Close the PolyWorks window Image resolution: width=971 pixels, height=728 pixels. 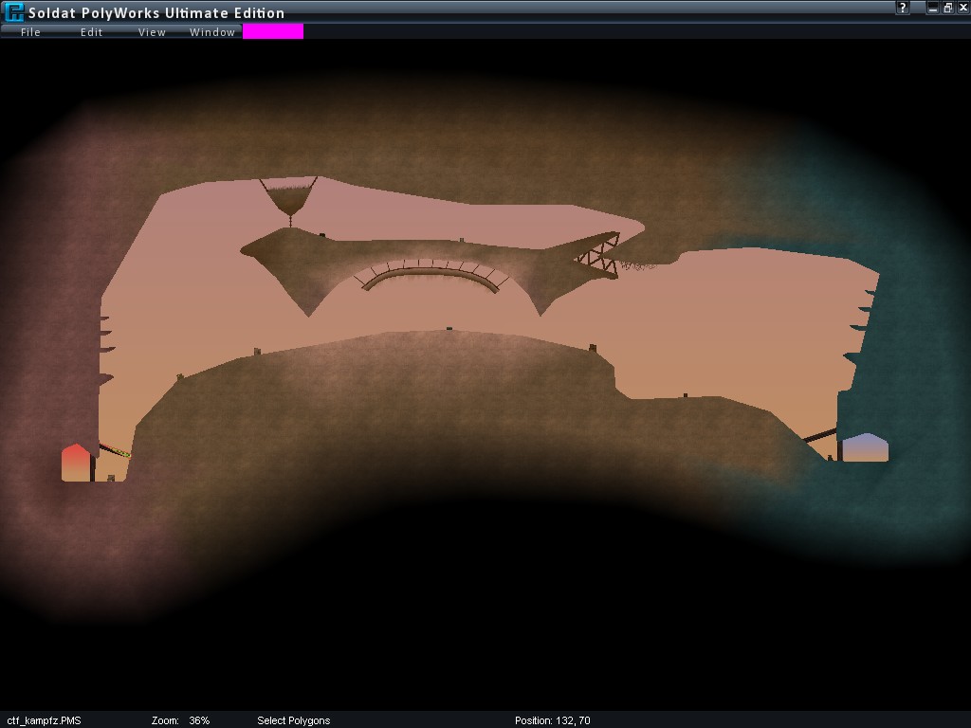[x=962, y=8]
